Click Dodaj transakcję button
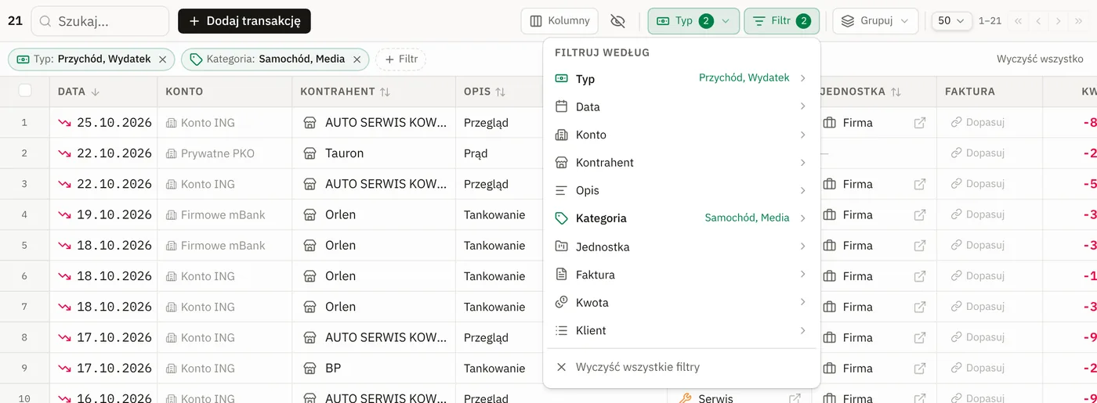 244,21
